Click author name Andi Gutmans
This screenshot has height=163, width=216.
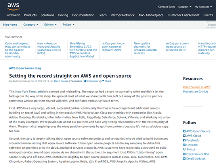point(21,81)
